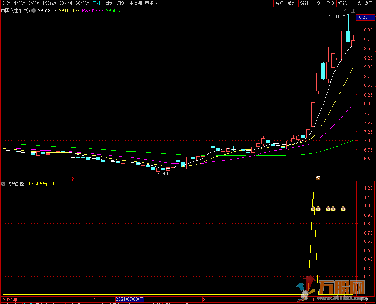Click the MA60: 7.00 label

(x=116, y=10)
